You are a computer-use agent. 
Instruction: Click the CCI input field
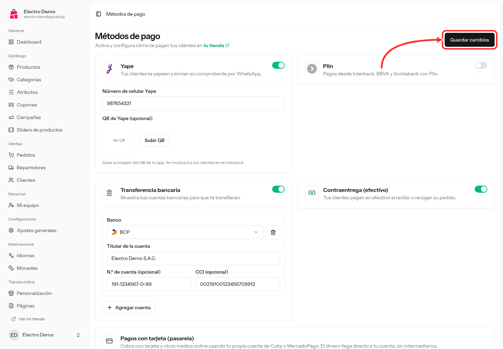tap(238, 284)
